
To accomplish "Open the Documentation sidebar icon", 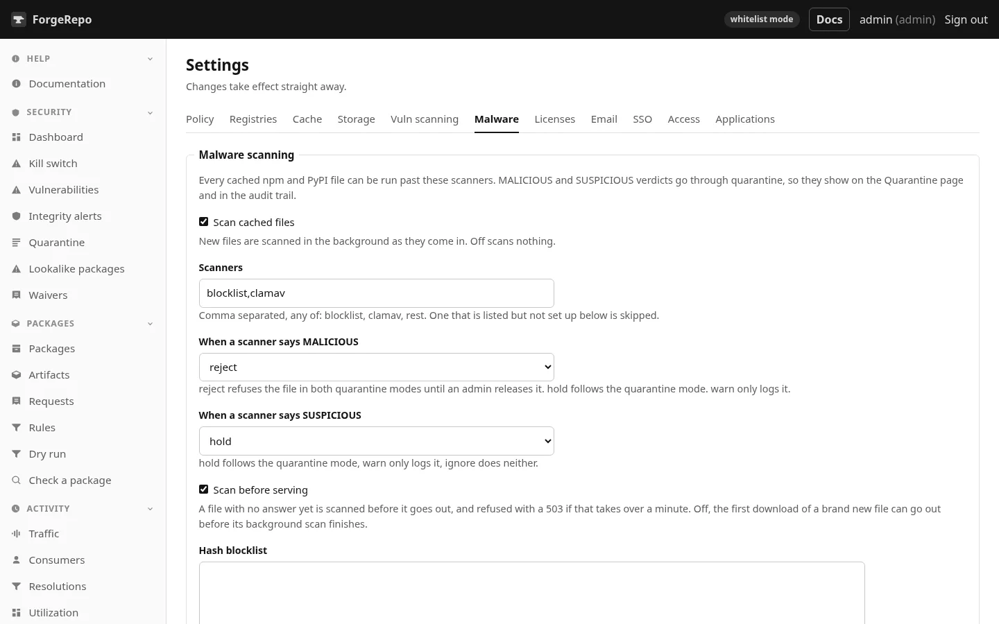I will (x=17, y=84).
